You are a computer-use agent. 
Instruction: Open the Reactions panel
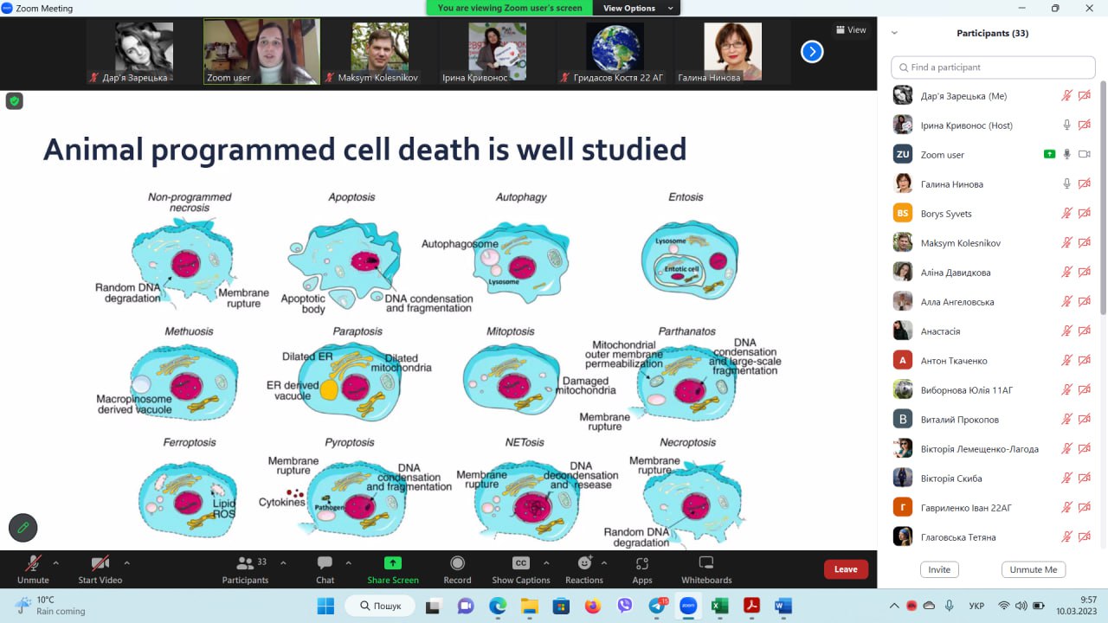584,564
